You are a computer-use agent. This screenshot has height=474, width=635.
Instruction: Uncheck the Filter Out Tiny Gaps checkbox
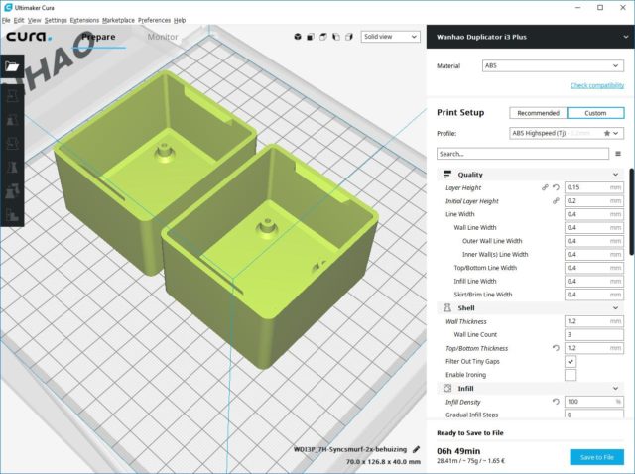(571, 362)
